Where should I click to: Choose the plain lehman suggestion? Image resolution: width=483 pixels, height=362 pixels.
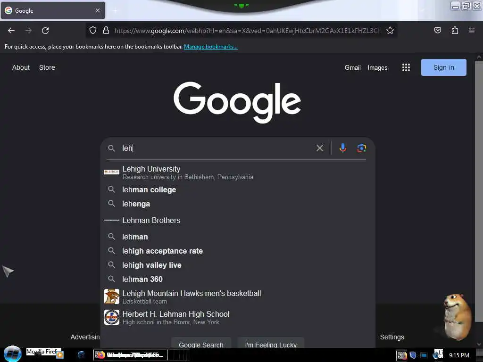coord(238,237)
